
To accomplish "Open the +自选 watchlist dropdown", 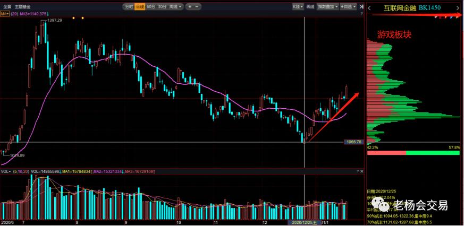I will [x=348, y=6].
